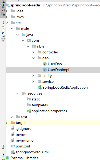
Task: Select the SpringbootRedisApplication name
Action: click(x=65, y=87)
